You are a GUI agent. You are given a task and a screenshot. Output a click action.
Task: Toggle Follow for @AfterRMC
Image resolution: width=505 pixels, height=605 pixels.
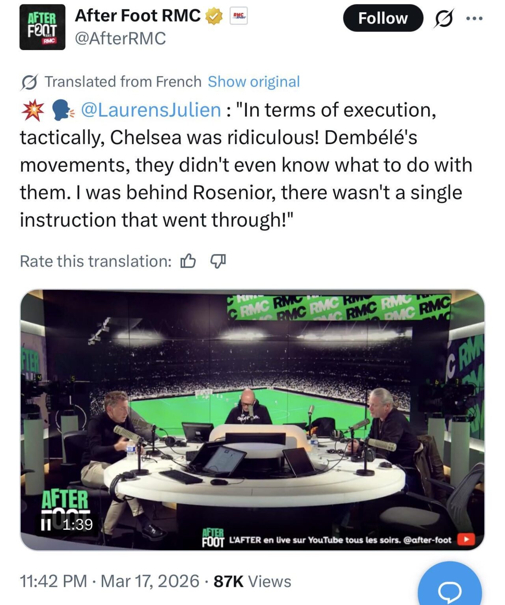[x=382, y=18]
